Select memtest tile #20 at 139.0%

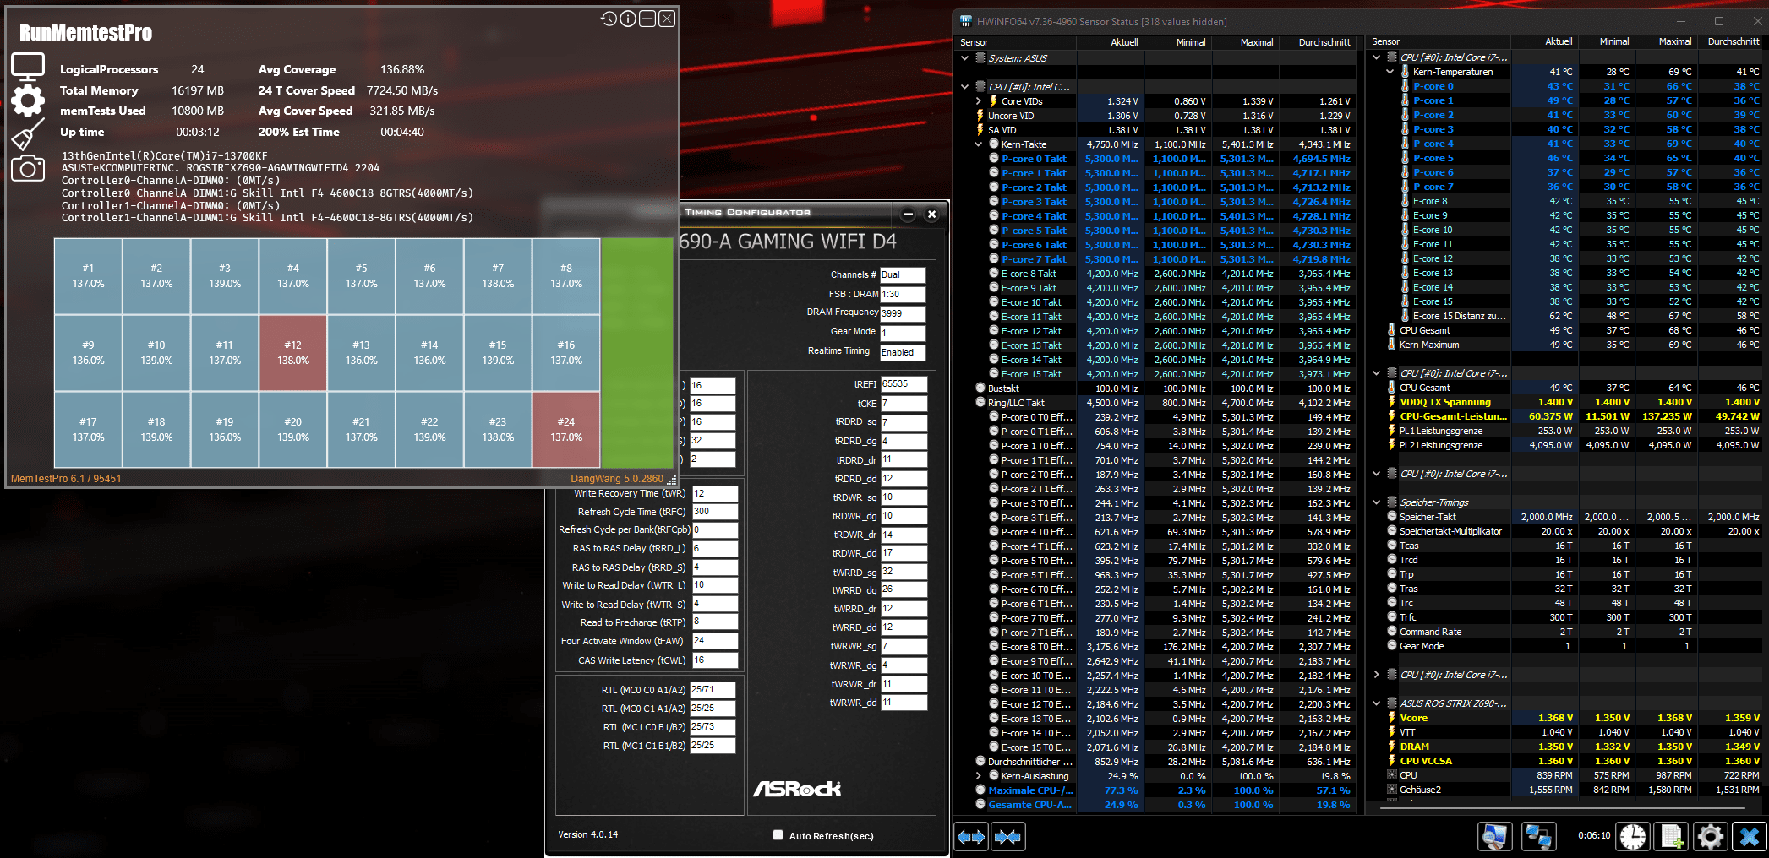pyautogui.click(x=292, y=430)
